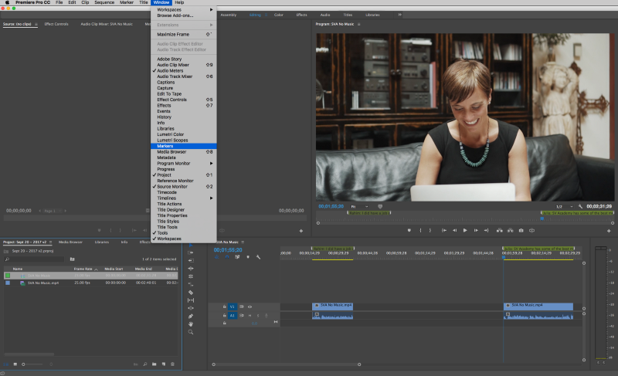
Task: Toggle timeline Snap magnet
Action: click(x=227, y=257)
